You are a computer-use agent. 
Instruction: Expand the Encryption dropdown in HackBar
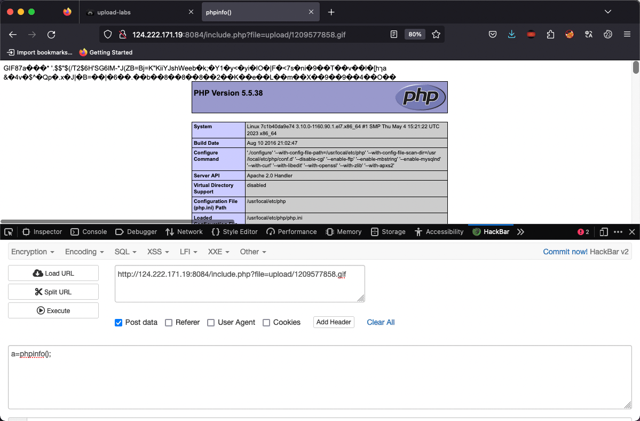pos(33,252)
